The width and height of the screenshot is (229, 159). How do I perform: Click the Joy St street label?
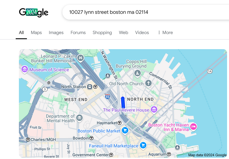coord(69,149)
